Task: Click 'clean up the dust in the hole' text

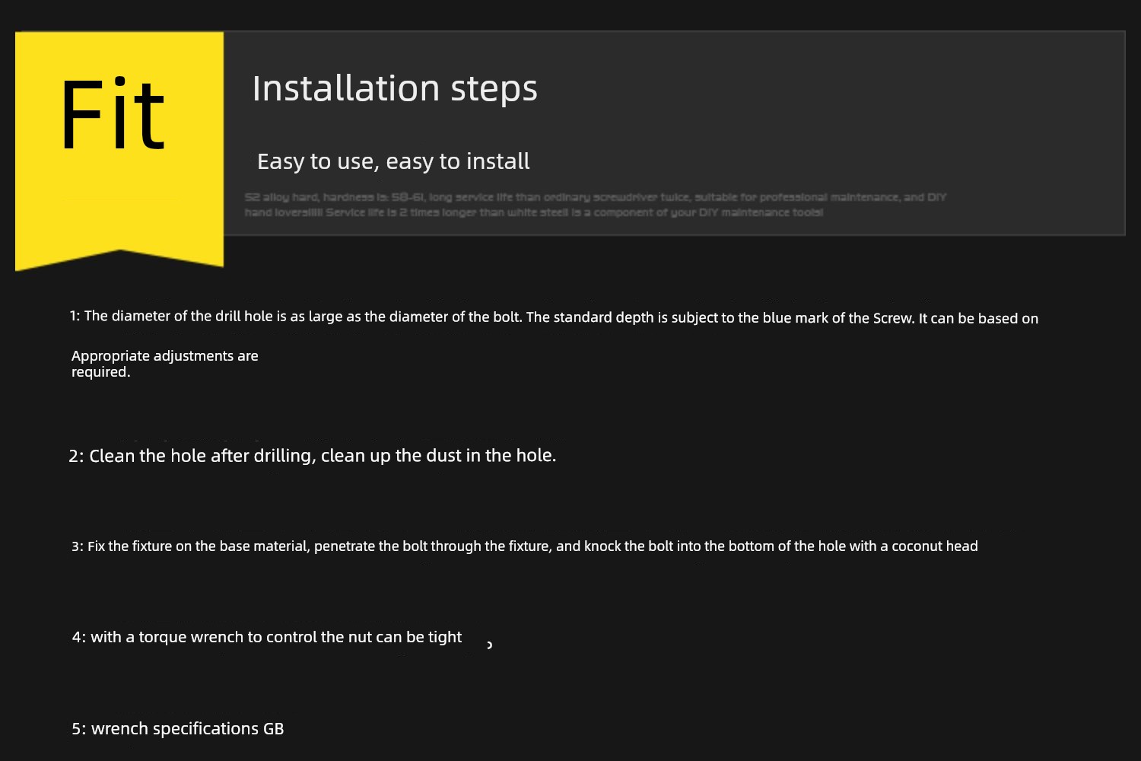Action: point(438,456)
